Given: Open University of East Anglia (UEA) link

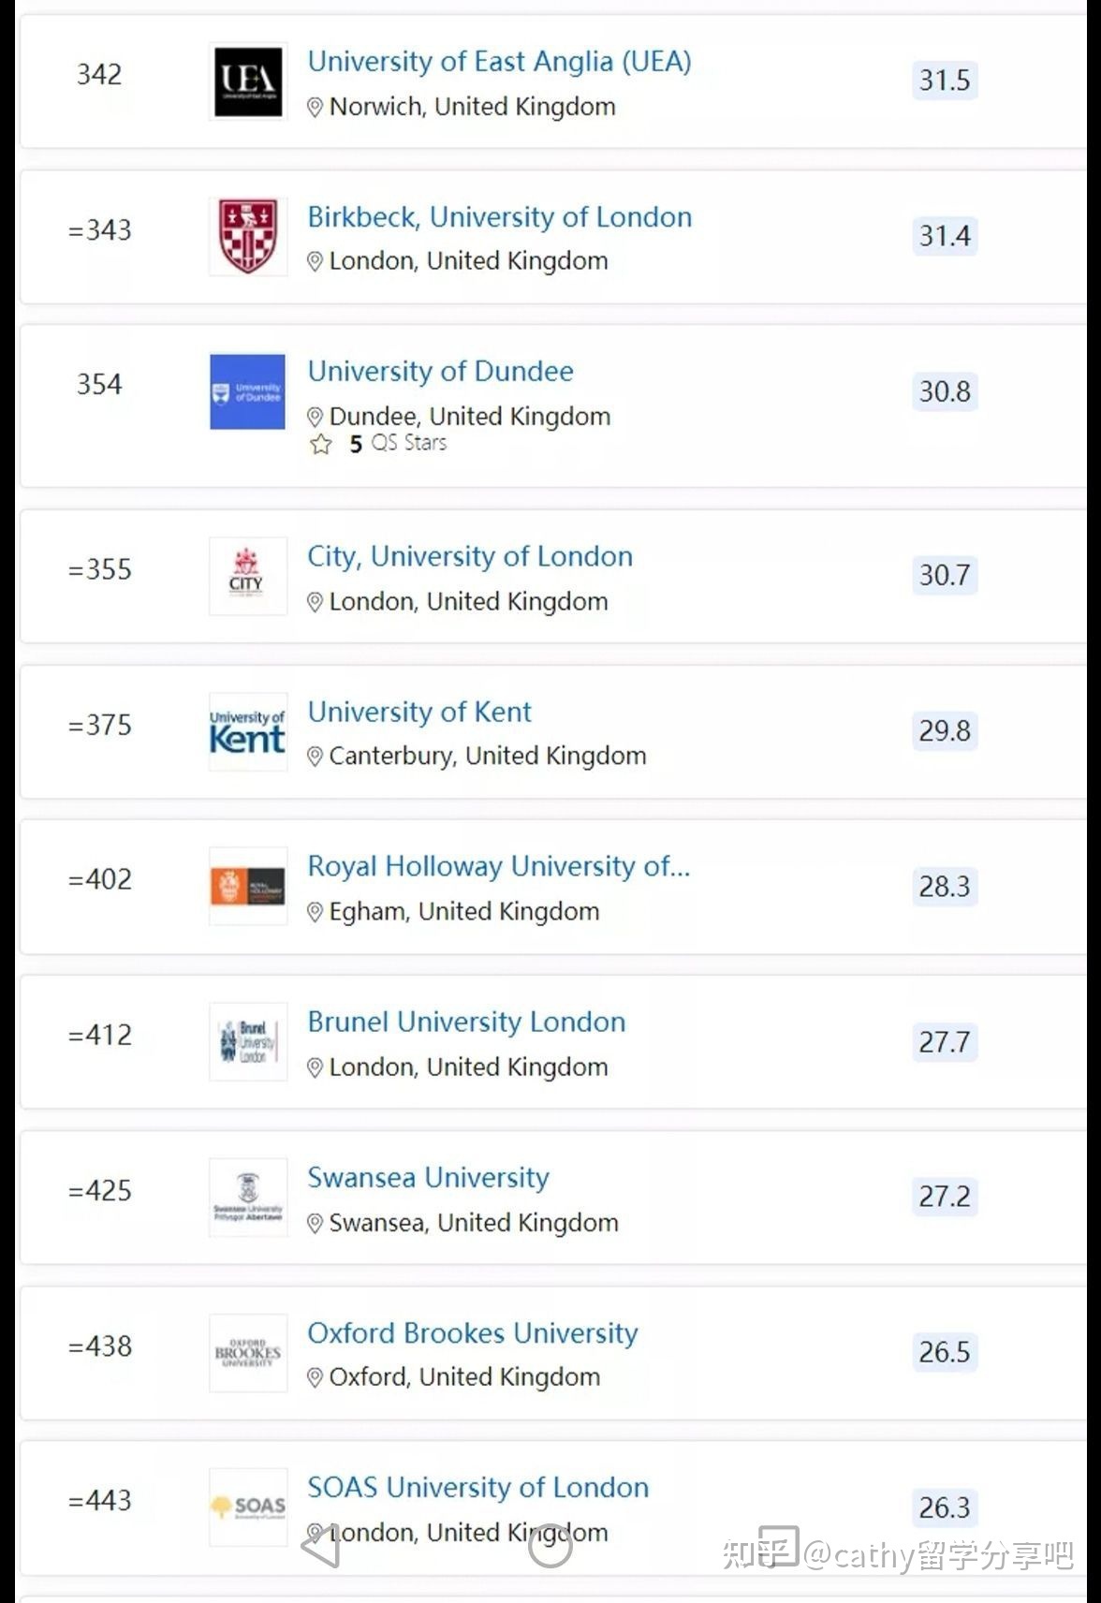Looking at the screenshot, I should tap(500, 62).
